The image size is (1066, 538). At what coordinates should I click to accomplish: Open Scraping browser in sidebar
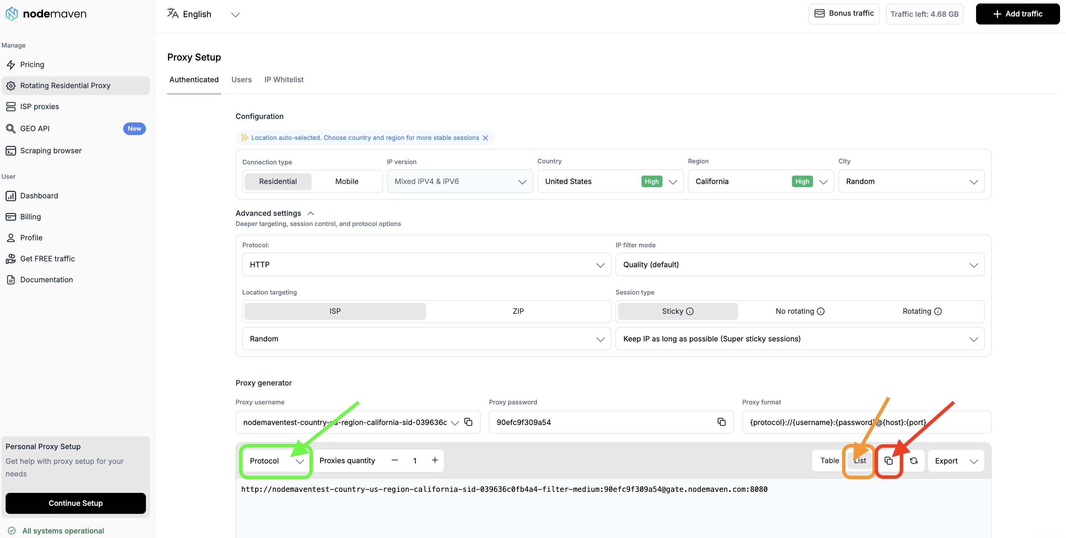pyautogui.click(x=76, y=150)
